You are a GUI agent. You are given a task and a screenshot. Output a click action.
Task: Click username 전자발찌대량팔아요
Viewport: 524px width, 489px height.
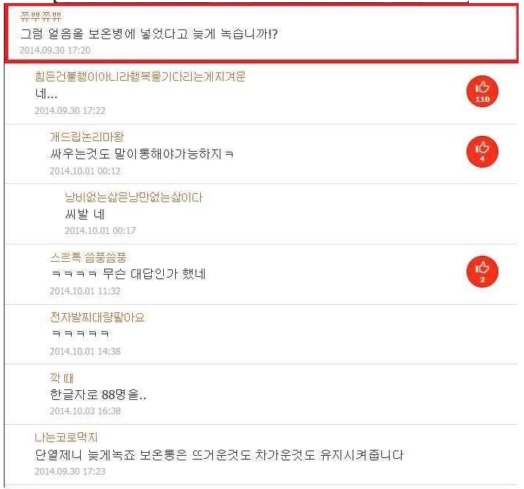pos(97,317)
